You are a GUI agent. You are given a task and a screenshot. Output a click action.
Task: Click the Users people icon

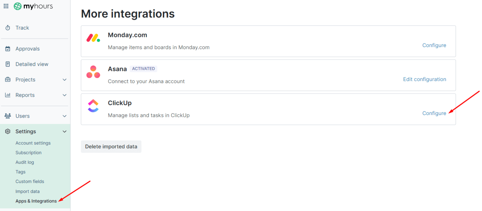click(8, 116)
